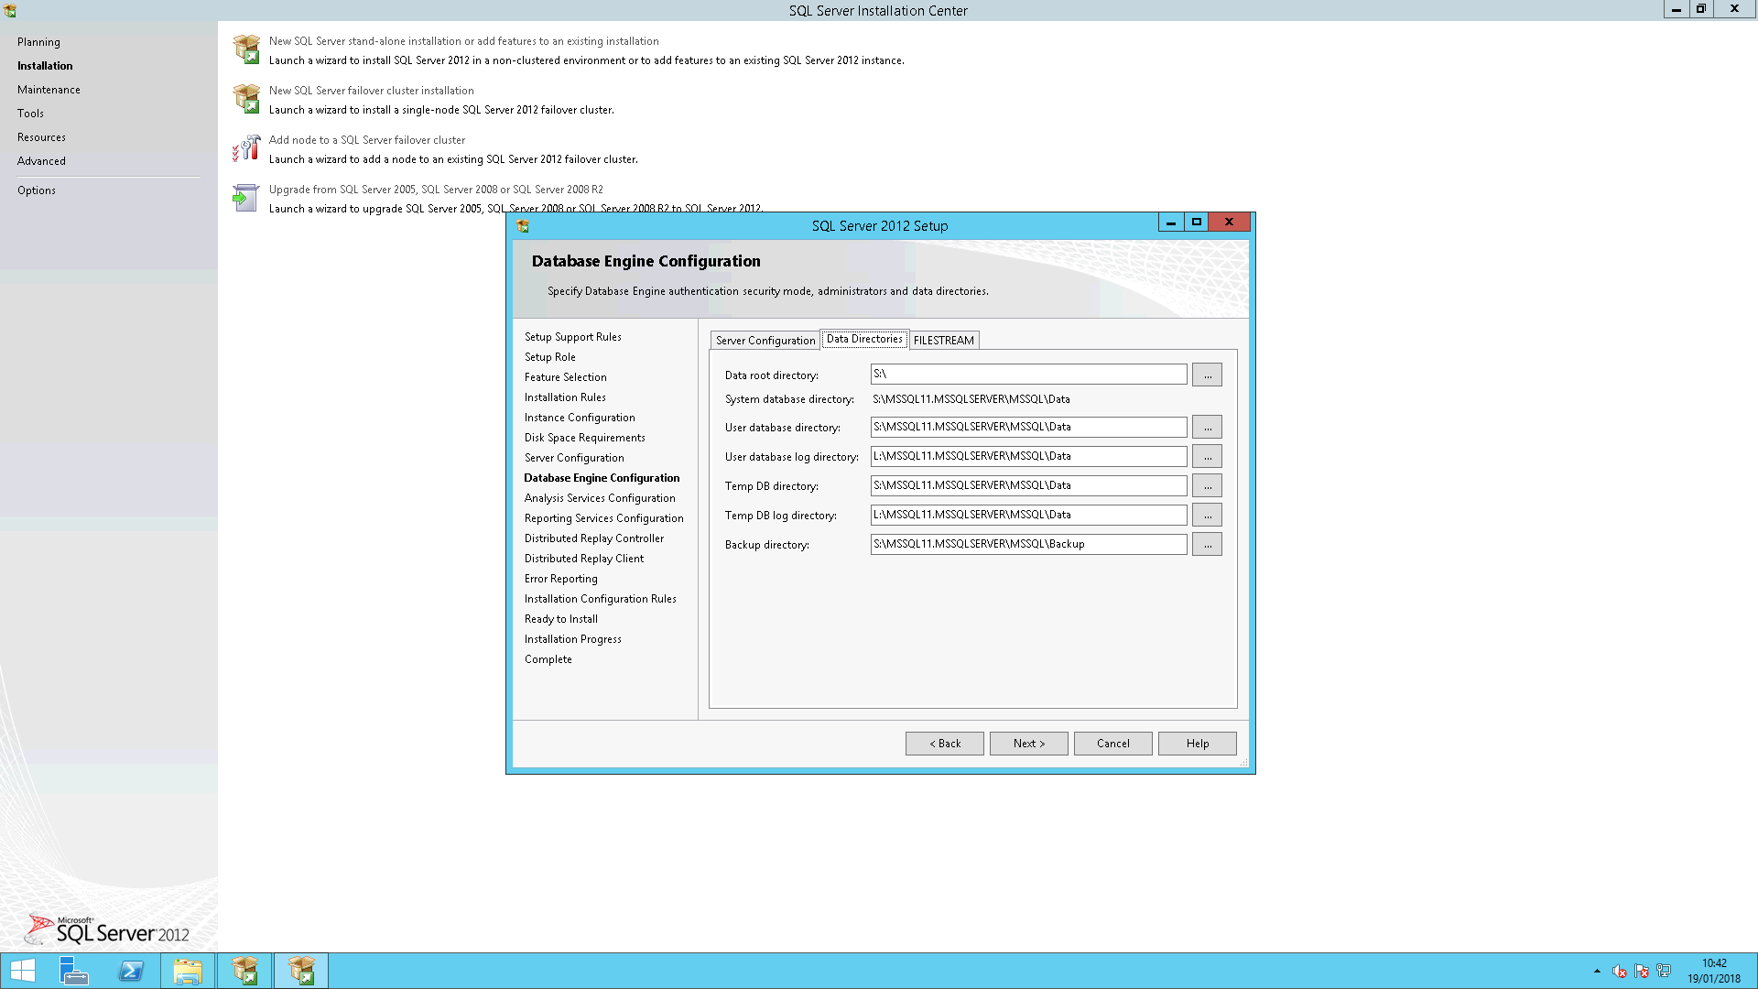Click the Setup Support Rules step
This screenshot has width=1758, height=989.
[x=572, y=337]
